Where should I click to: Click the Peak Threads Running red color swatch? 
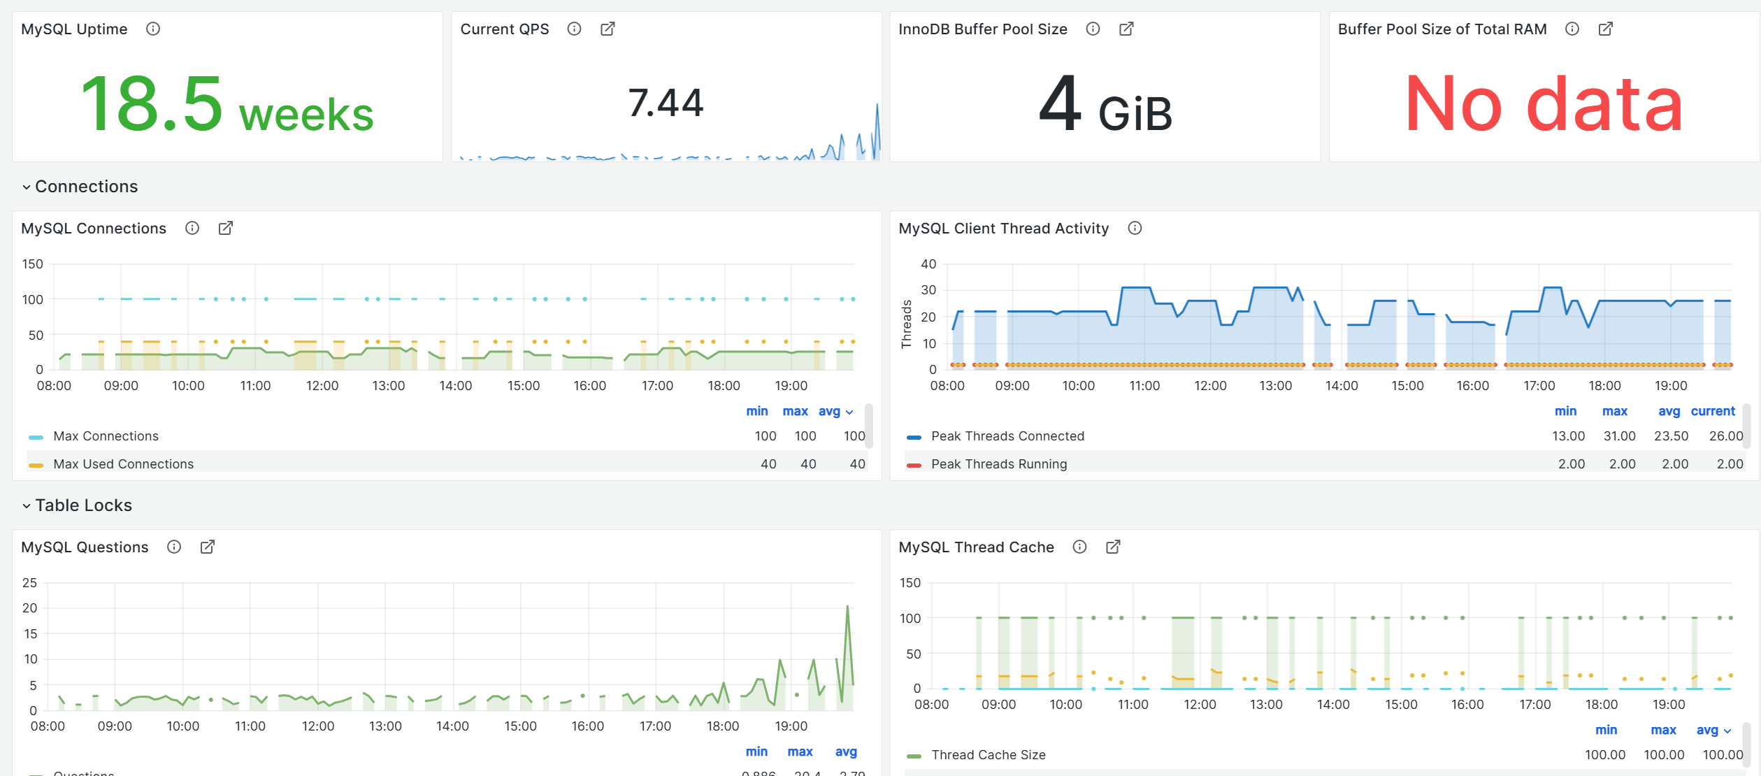coord(914,465)
